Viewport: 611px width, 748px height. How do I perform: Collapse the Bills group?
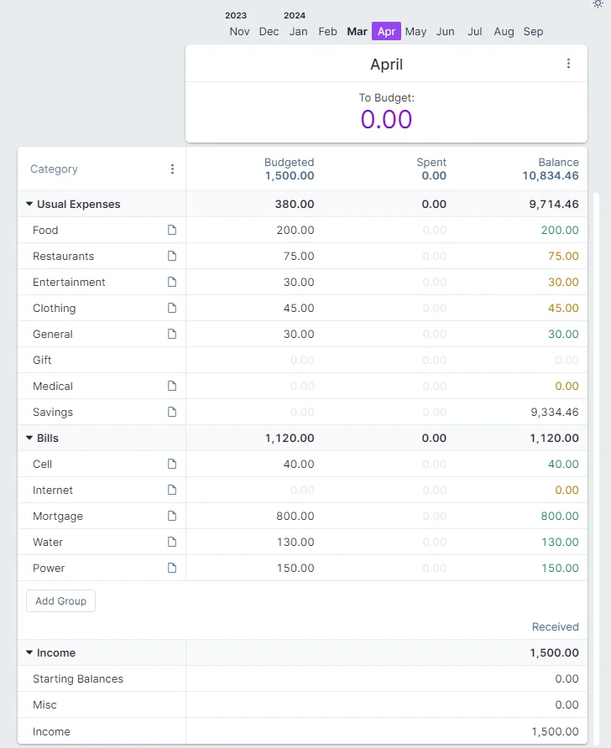pos(29,438)
